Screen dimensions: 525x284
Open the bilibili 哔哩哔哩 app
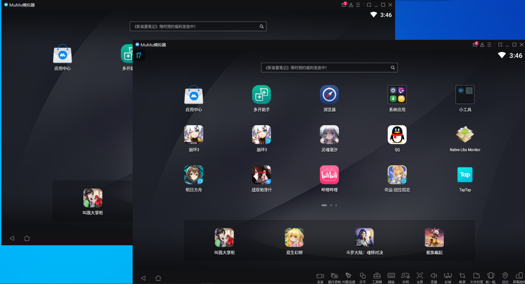point(329,175)
